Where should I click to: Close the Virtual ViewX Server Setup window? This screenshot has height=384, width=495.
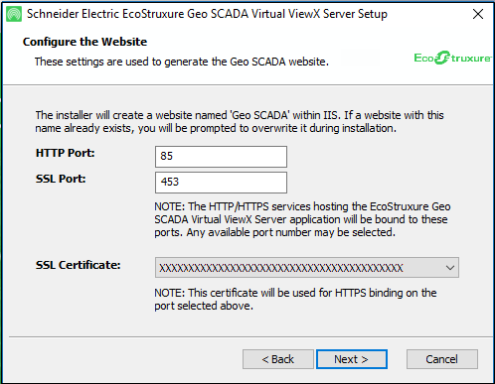tap(478, 14)
